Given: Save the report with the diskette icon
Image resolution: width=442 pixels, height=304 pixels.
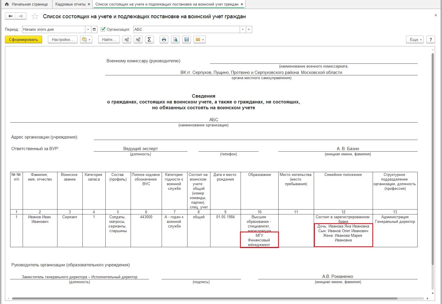Looking at the screenshot, I should (x=187, y=39).
